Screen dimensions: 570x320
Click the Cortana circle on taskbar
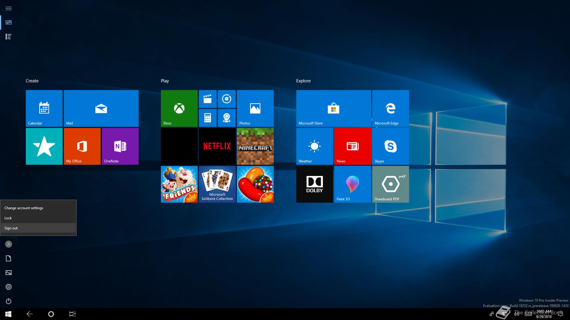[51, 314]
